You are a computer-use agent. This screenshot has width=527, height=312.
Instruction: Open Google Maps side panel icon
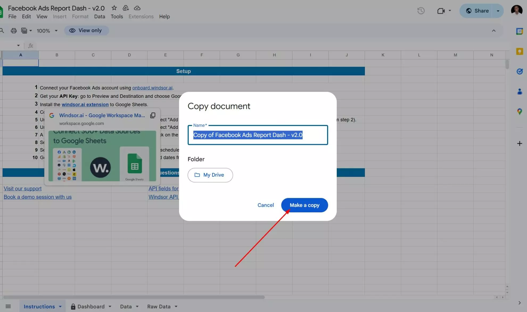[520, 112]
